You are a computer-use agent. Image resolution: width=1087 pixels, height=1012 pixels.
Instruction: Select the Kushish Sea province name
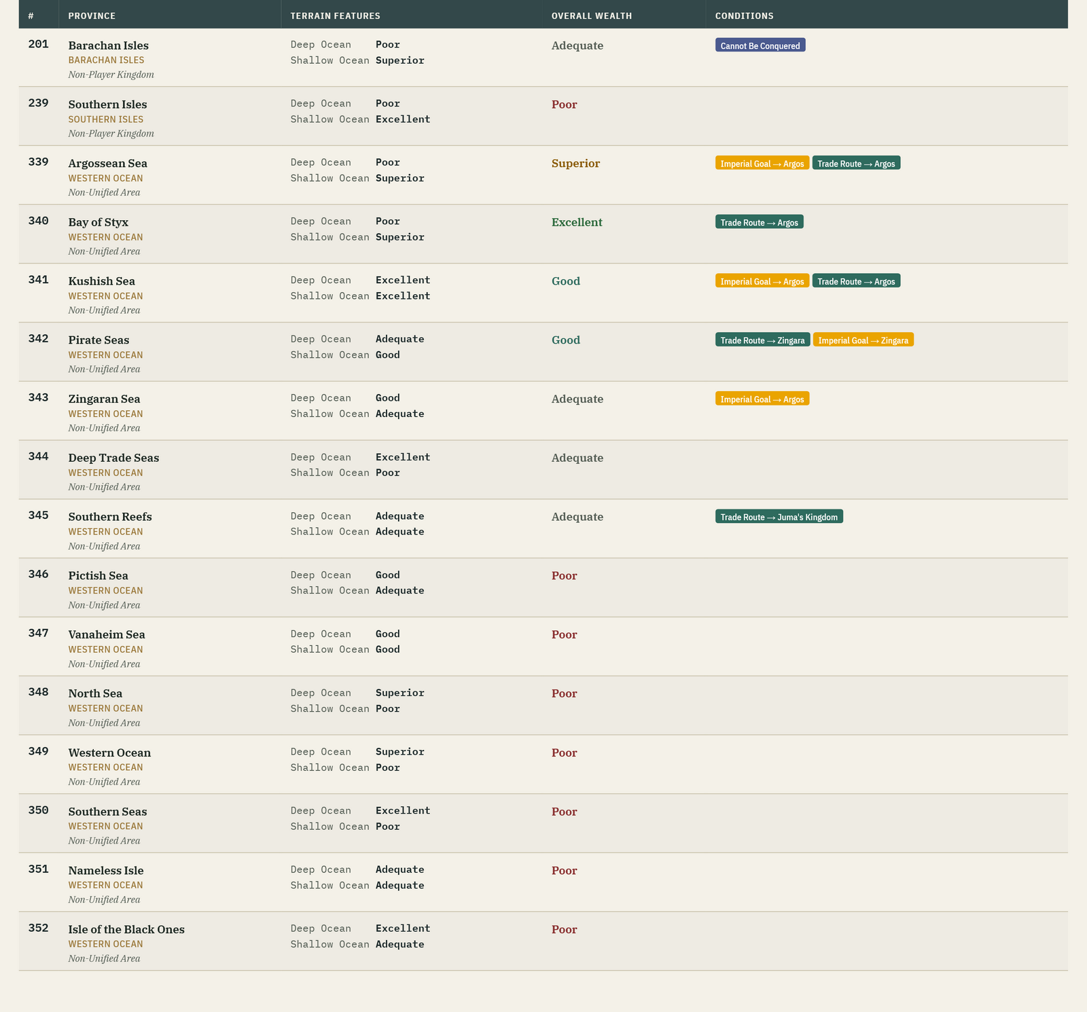(x=102, y=281)
